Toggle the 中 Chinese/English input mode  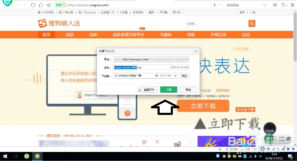coord(269,149)
